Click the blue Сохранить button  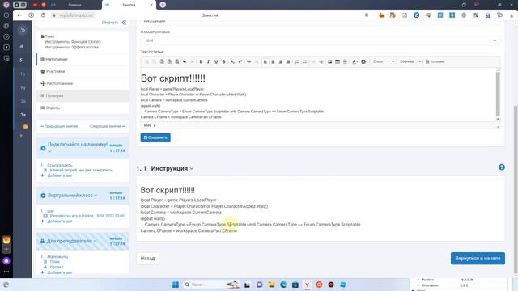click(x=155, y=137)
